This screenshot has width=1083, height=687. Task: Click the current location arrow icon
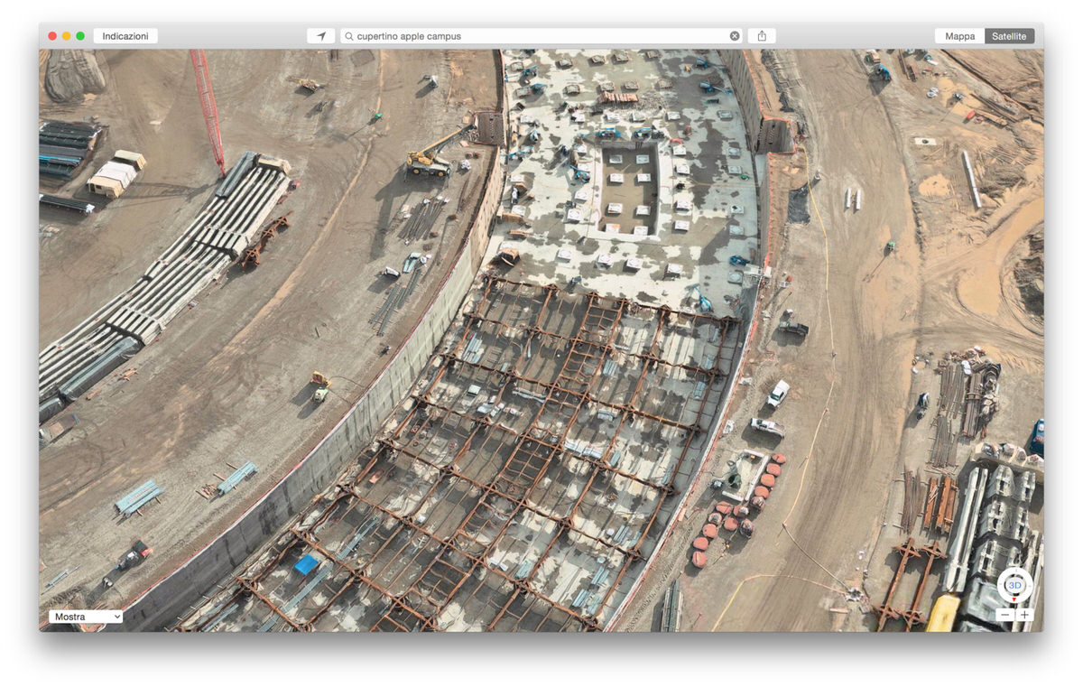click(x=321, y=36)
